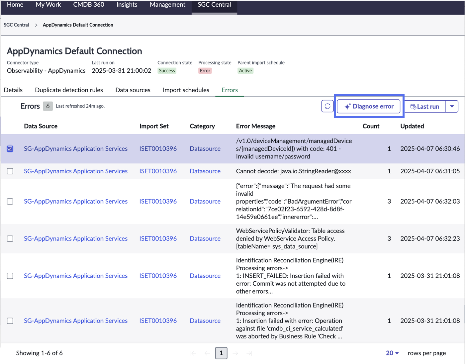The height and width of the screenshot is (364, 465).
Task: Click the AppDynamics Default Connection breadcrumb text
Action: click(78, 25)
